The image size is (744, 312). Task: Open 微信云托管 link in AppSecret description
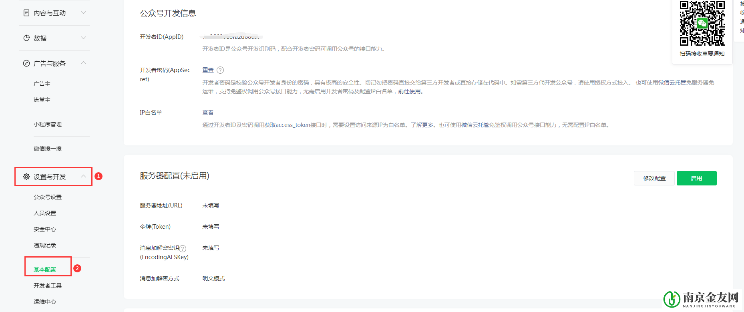(x=672, y=83)
